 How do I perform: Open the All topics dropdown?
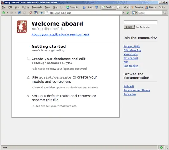(x=126, y=7)
